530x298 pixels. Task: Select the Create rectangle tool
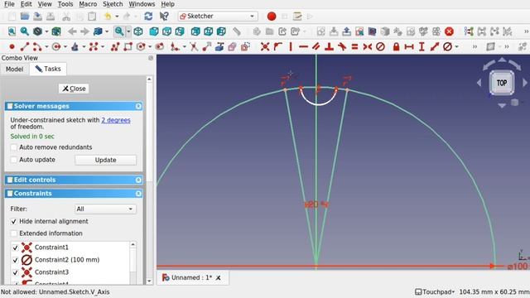128,46
